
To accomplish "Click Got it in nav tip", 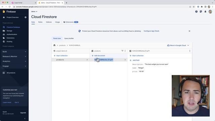I will pyautogui.click(x=17, y=103).
